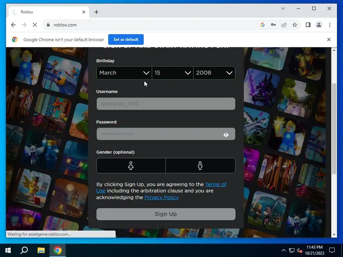This screenshot has width=343, height=257.
Task: Open a new tab
Action: [96, 12]
